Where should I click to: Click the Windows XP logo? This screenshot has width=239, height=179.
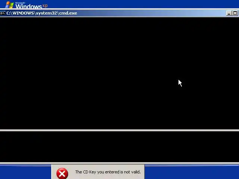26,5
